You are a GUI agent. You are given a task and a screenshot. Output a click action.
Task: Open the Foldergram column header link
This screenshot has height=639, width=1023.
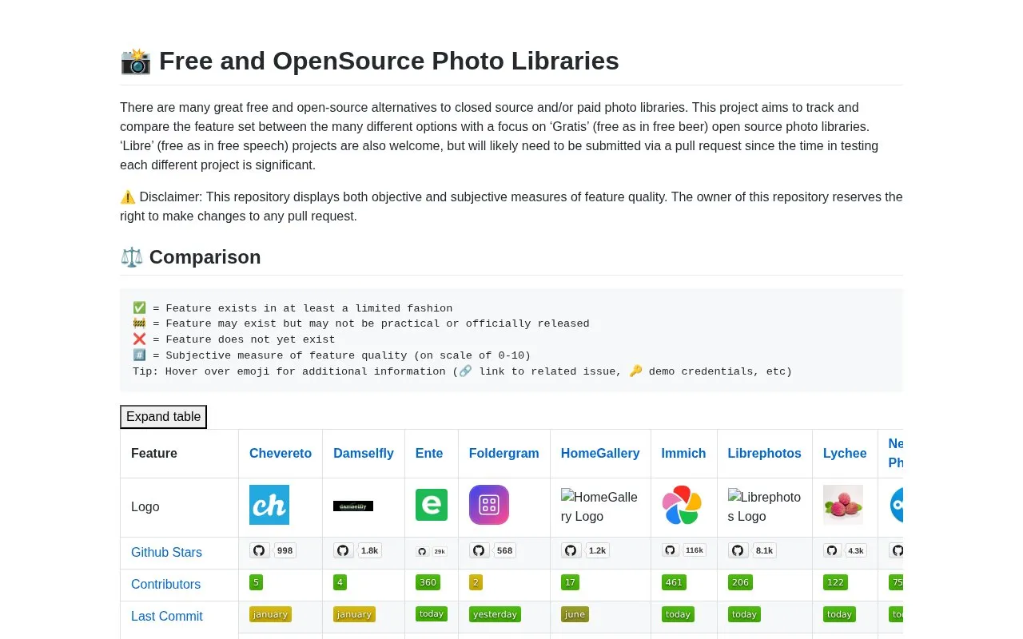tap(504, 453)
